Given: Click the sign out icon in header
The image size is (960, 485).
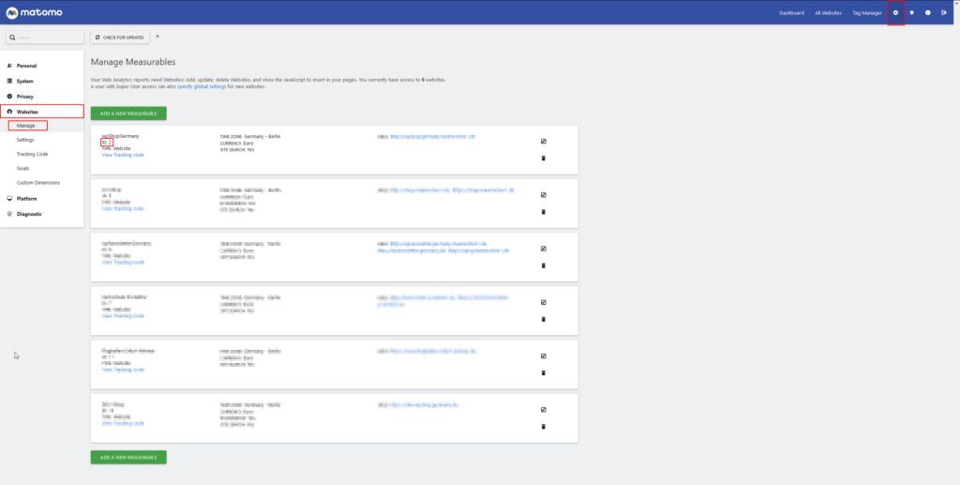Looking at the screenshot, I should click(943, 13).
